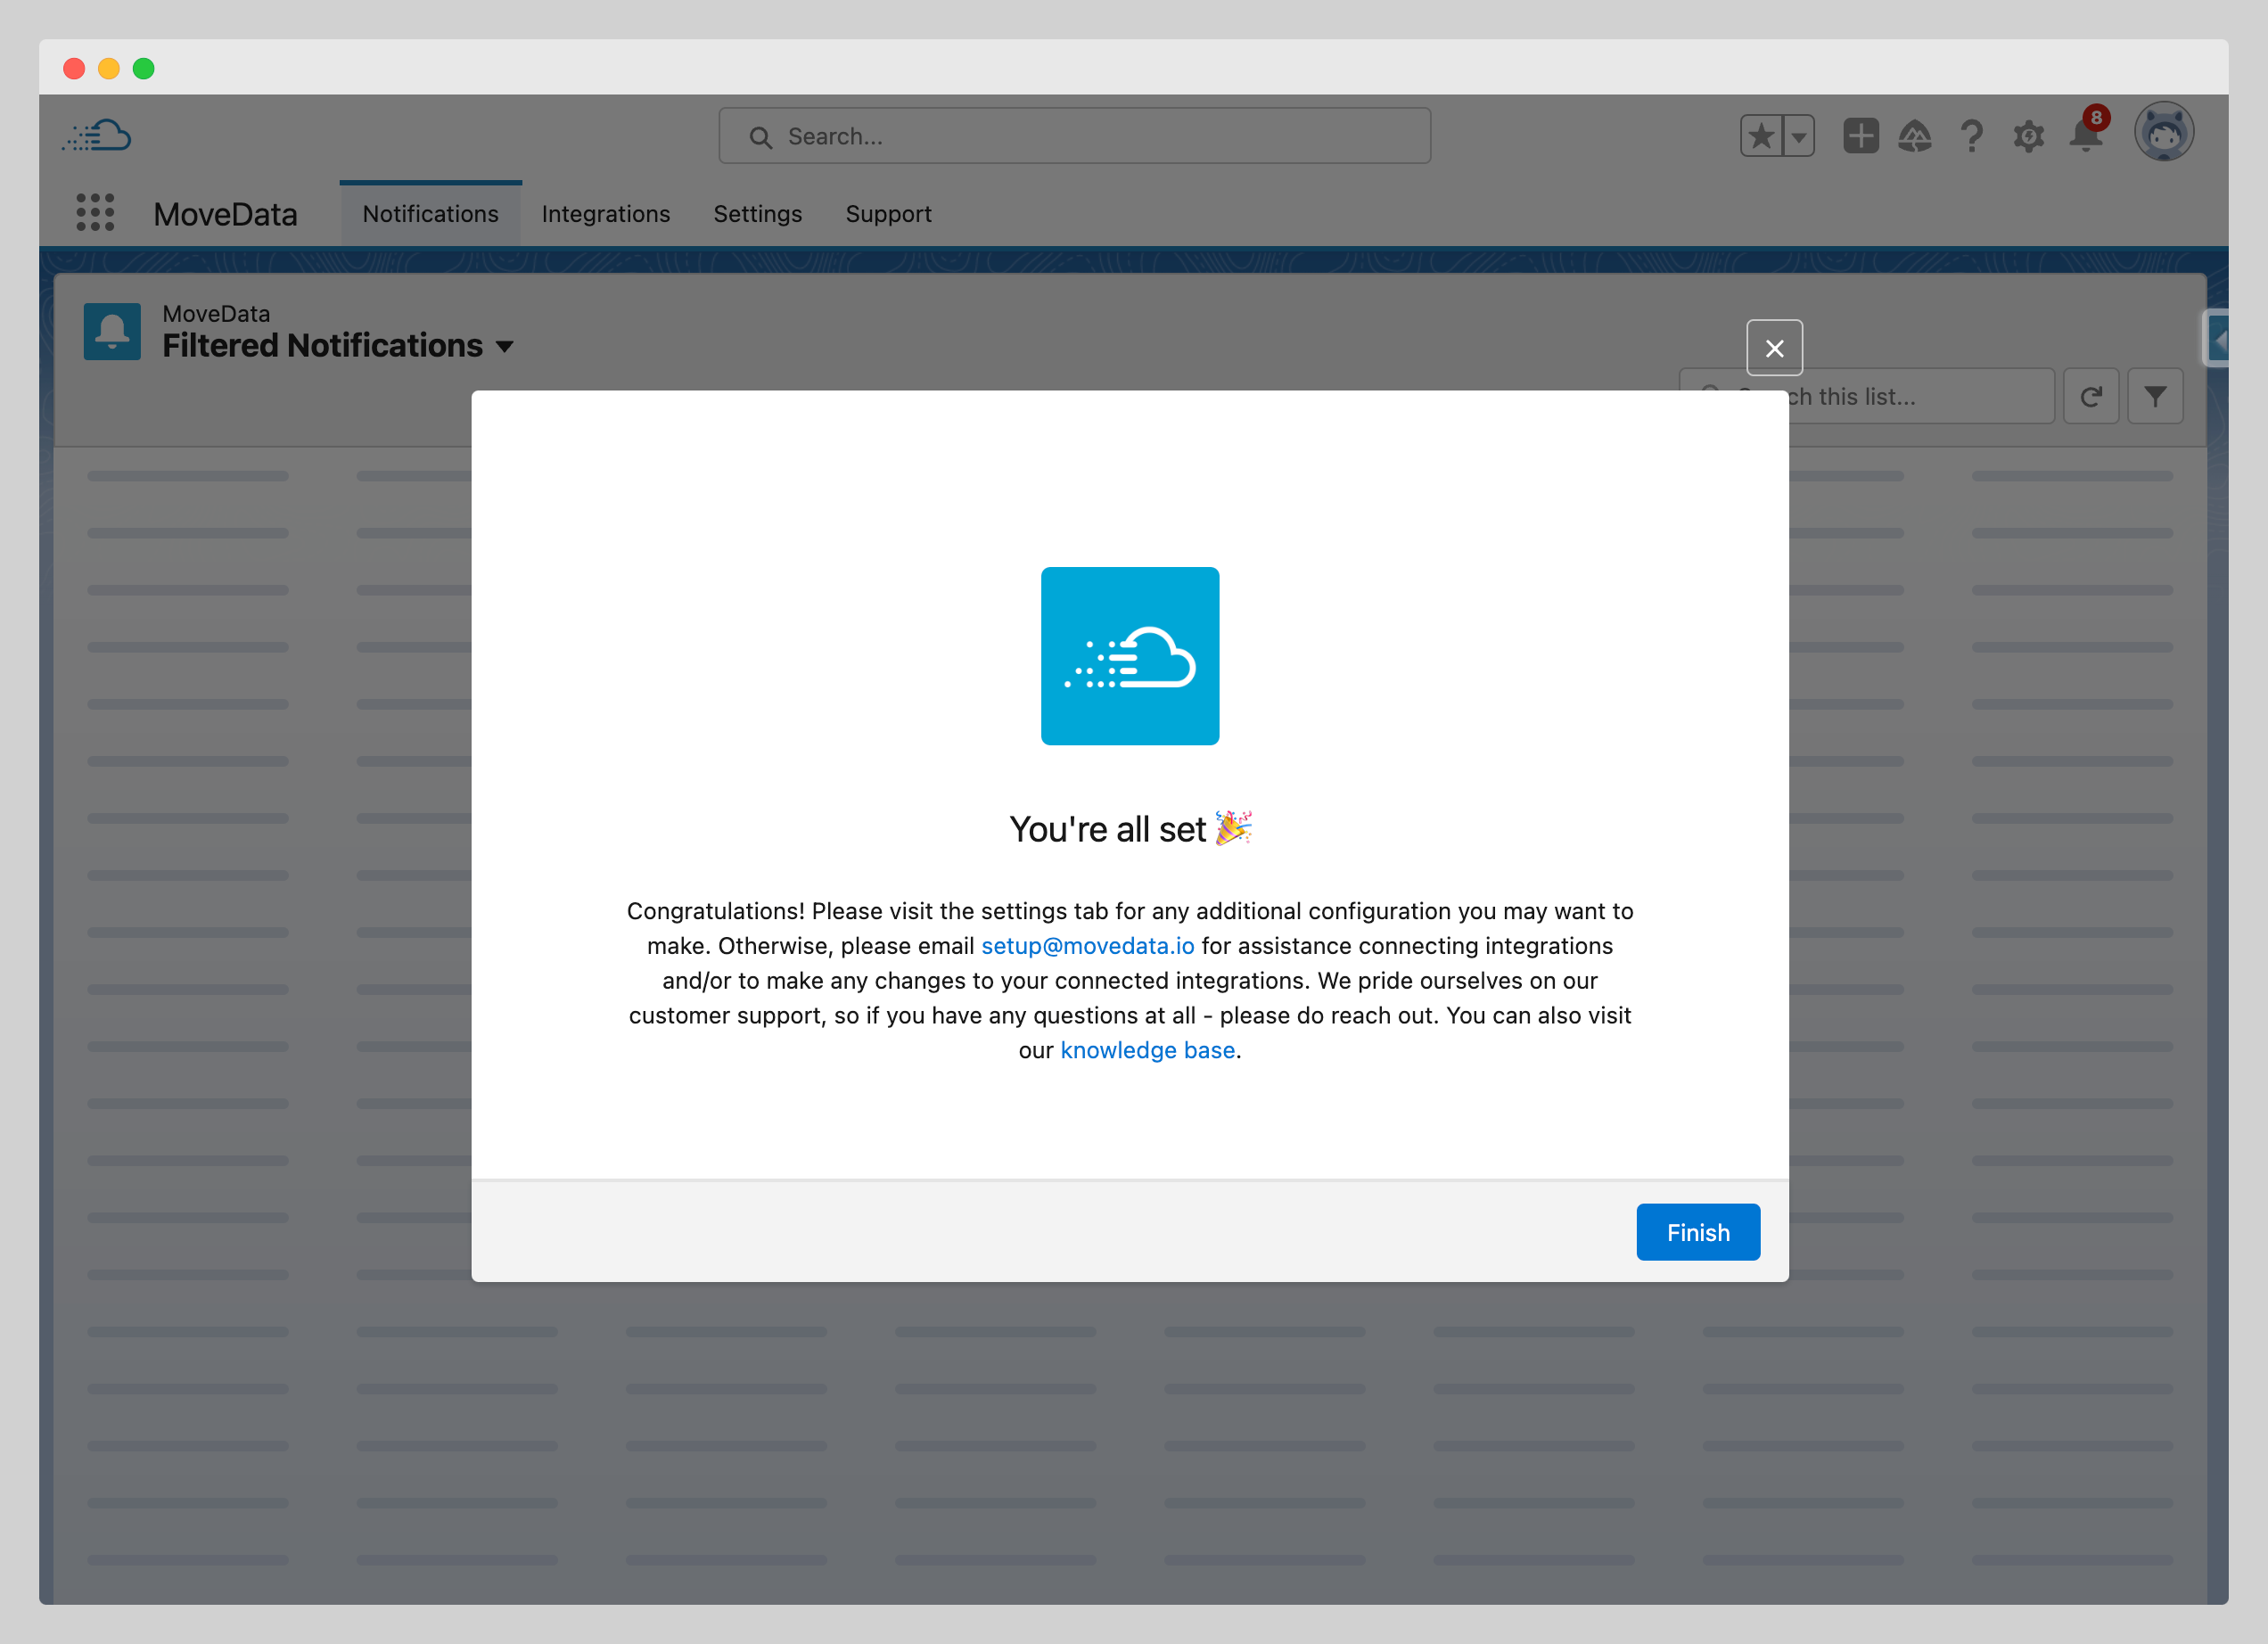Open the Setup gear icon
The height and width of the screenshot is (1644, 2268).
2028,136
